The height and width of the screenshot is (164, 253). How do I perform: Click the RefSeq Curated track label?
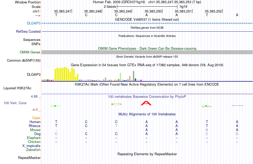[x=28, y=31]
